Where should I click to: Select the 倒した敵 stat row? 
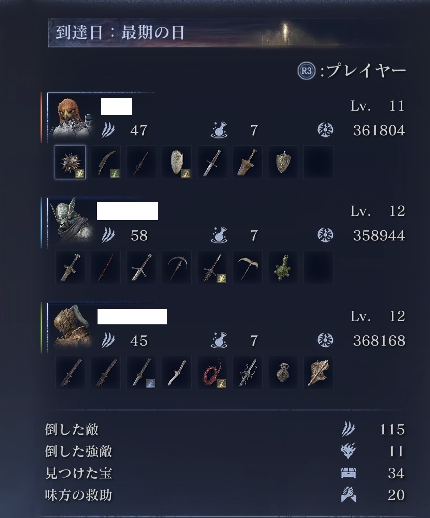pos(225,429)
